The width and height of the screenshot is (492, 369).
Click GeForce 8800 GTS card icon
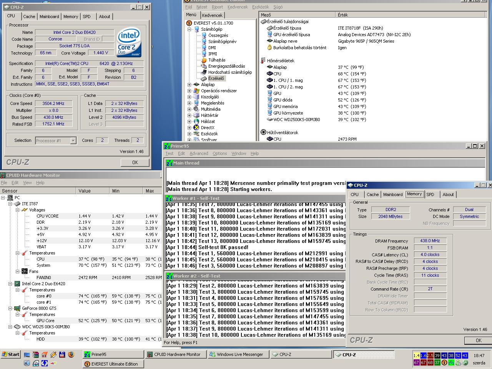(x=17, y=308)
